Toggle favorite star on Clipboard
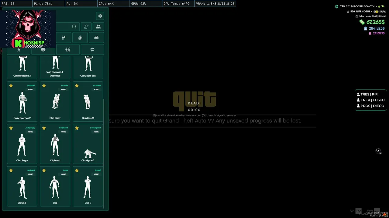This screenshot has height=218, width=389. 44,128
